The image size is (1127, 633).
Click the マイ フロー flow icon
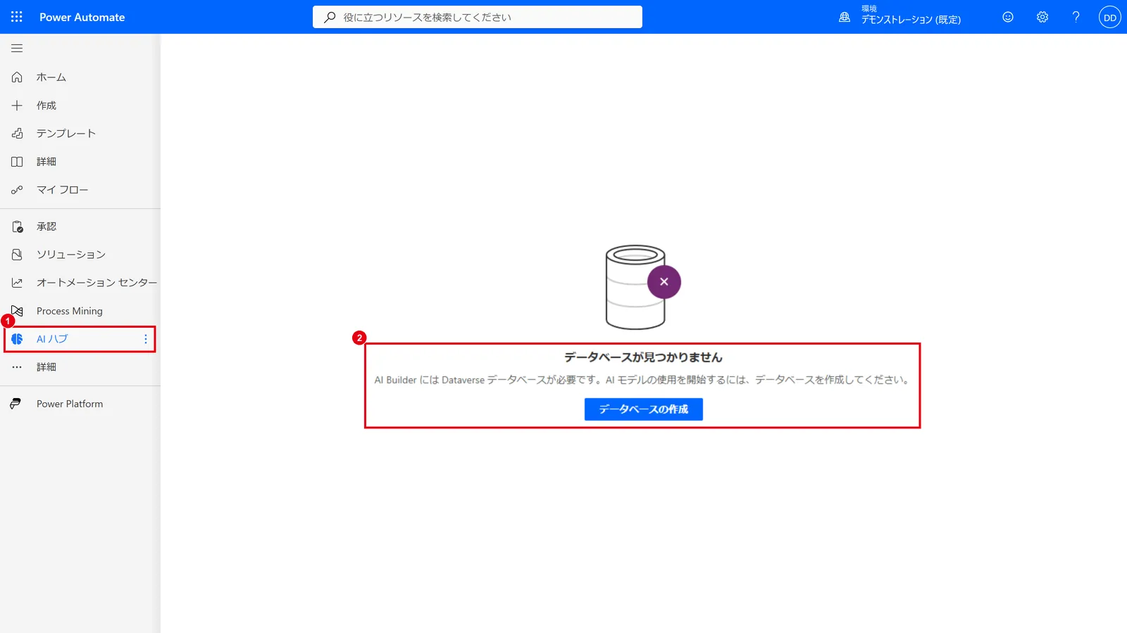(x=17, y=190)
